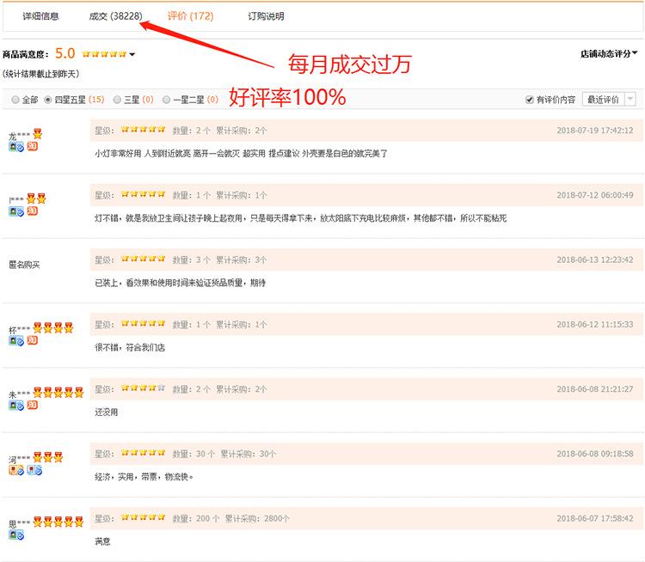Click the 四星五星 radio option
Image resolution: width=645 pixels, height=562 pixels.
click(x=48, y=100)
